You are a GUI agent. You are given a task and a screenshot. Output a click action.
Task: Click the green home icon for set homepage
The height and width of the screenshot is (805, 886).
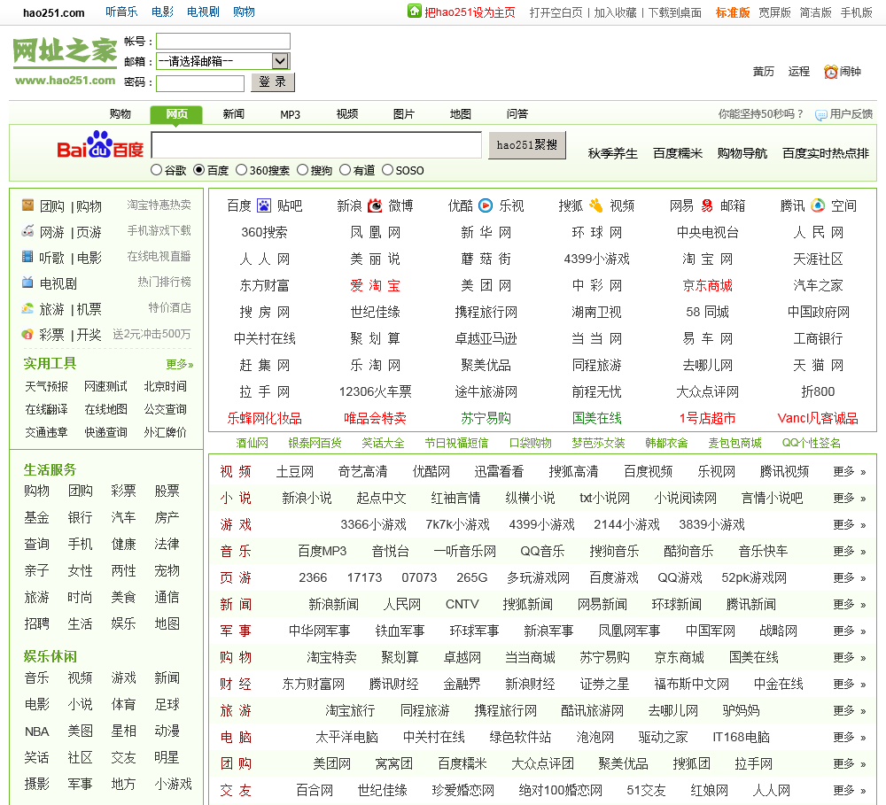point(415,11)
